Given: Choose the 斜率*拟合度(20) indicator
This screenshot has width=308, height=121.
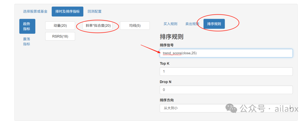Looking at the screenshot, I should click(98, 26).
